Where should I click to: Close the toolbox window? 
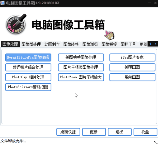(x=155, y=3)
